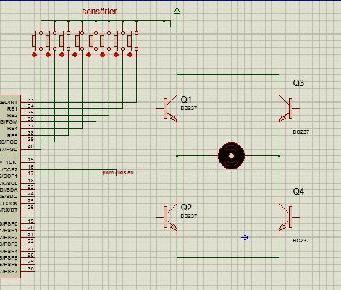Click the Q1 reference label text

186,100
